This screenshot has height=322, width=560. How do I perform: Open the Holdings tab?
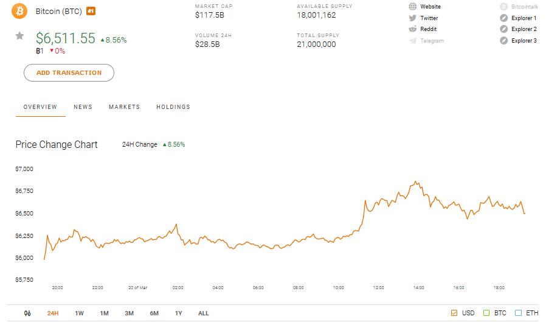(x=173, y=107)
